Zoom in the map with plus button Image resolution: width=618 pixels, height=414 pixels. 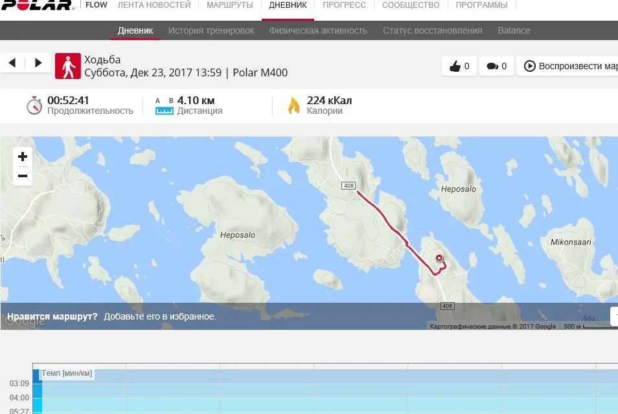click(x=23, y=157)
